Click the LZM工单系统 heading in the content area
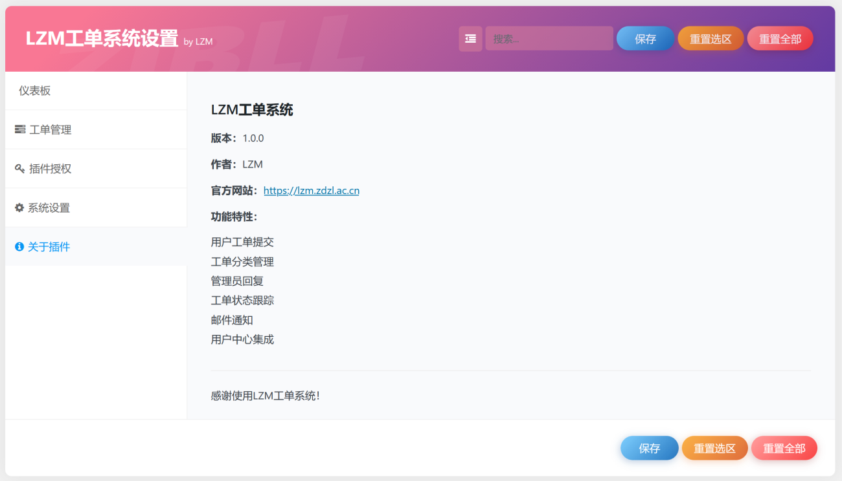Screen dimensions: 842x481 251,110
